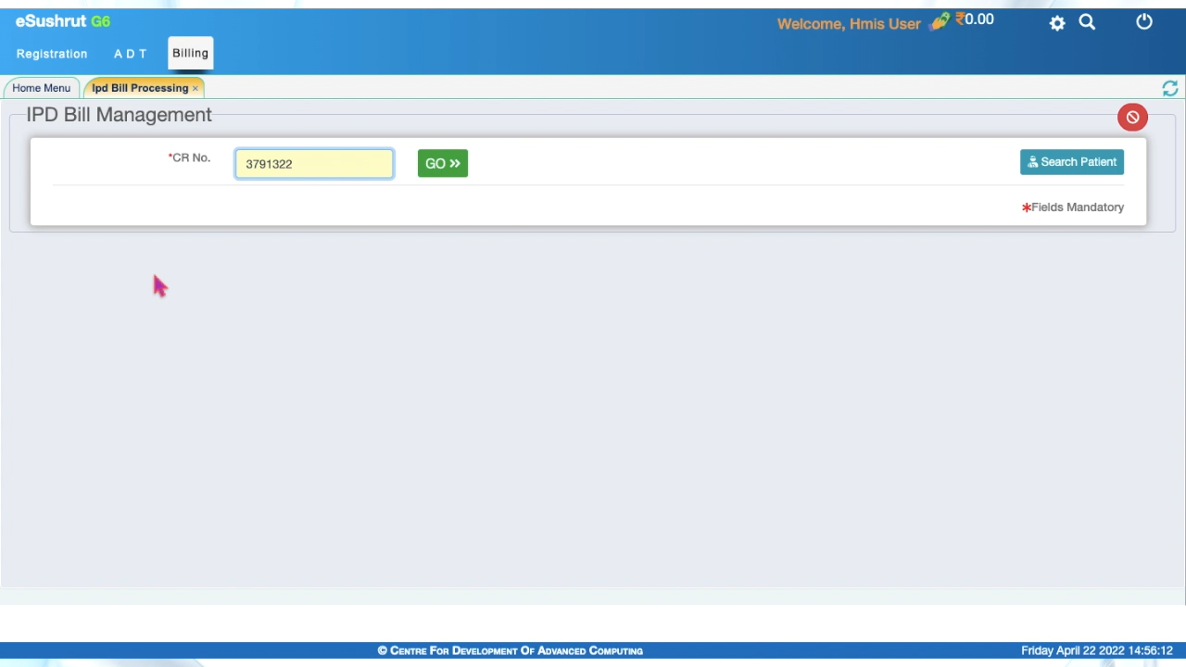Click the Welcome, Hmis User text
This screenshot has height=667, width=1186.
coord(849,24)
